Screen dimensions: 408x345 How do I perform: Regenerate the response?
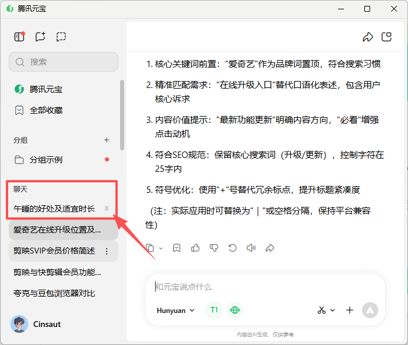tap(233, 248)
